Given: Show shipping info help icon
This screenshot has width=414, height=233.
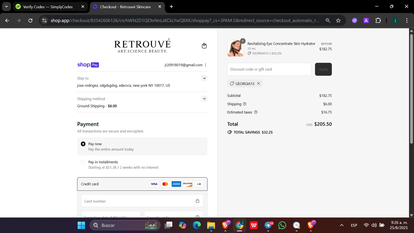Looking at the screenshot, I should pyautogui.click(x=245, y=104).
